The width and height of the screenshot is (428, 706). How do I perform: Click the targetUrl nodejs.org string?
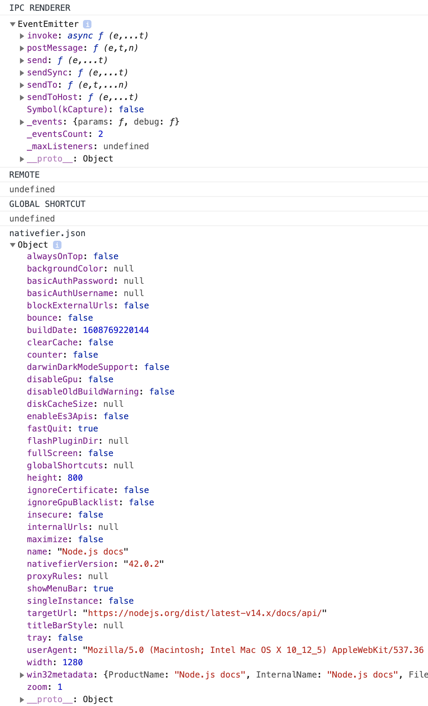point(205,613)
